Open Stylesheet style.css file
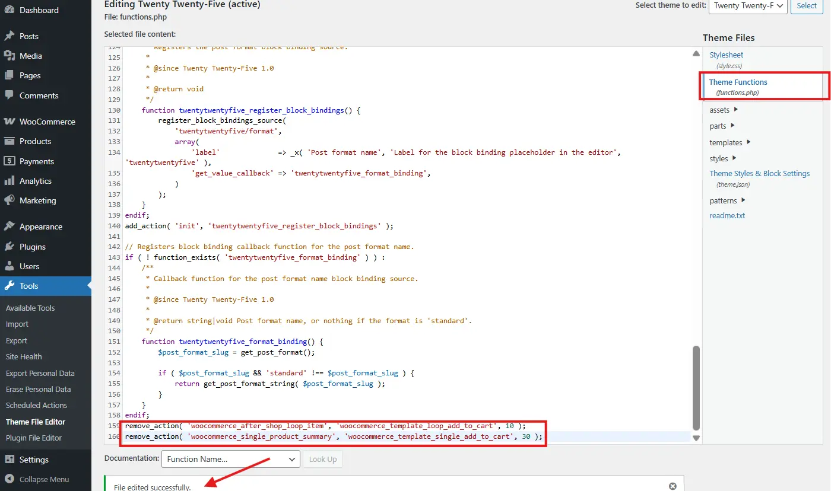 point(726,55)
